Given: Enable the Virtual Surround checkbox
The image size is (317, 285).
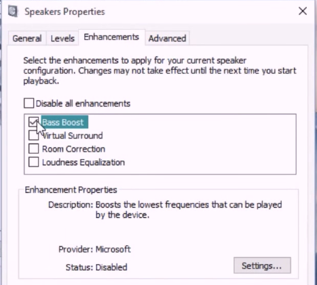Looking at the screenshot, I should (x=33, y=135).
